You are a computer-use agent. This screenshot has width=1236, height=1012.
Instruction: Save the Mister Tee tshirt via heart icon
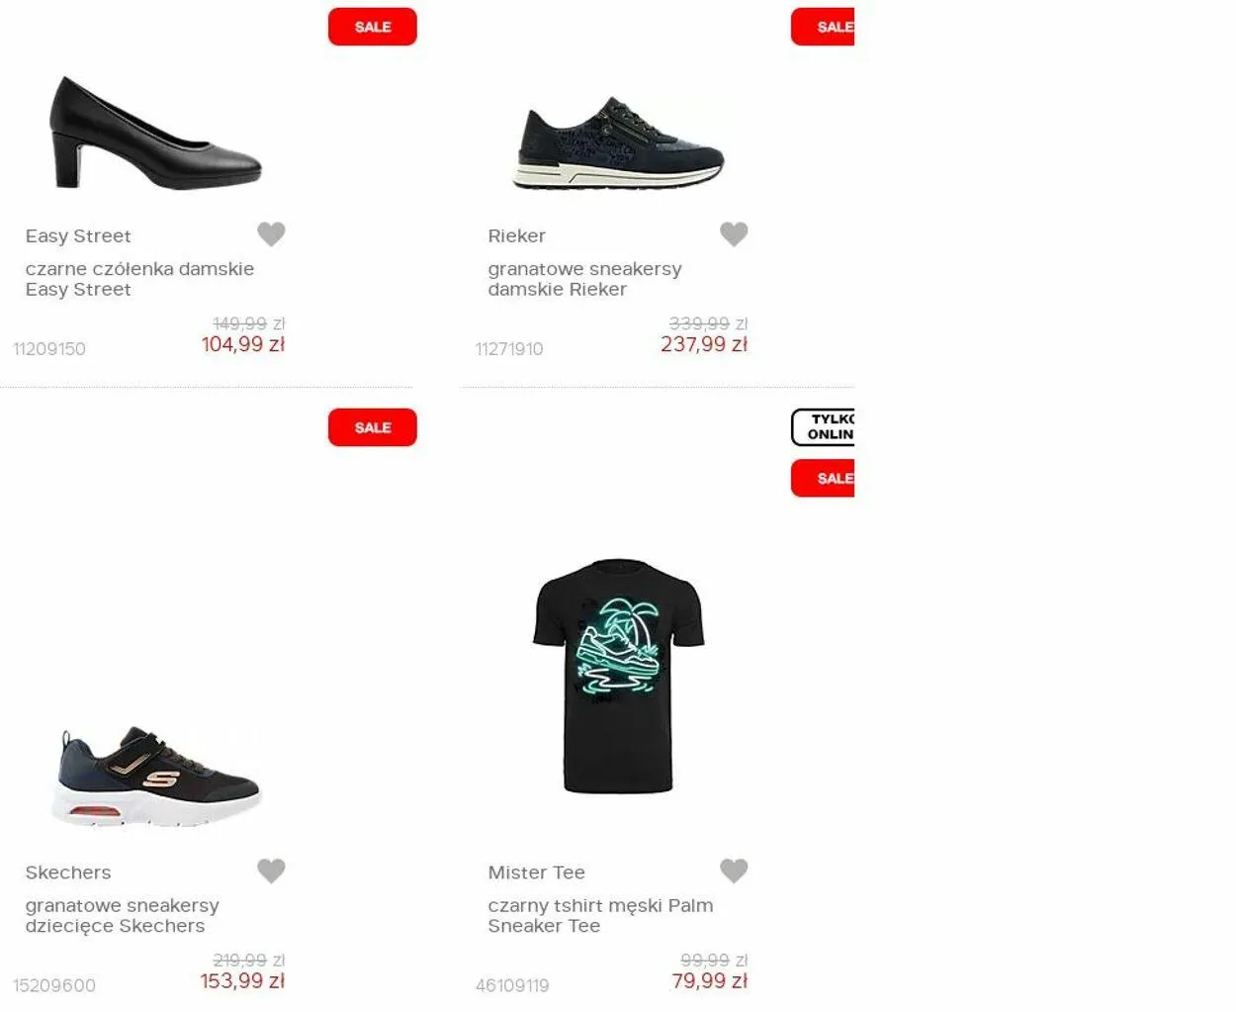734,871
